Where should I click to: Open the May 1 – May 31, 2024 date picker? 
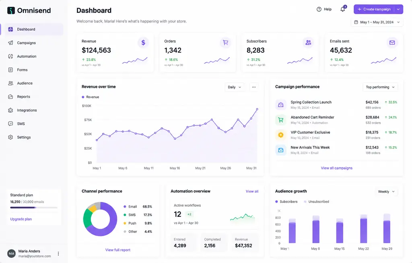[x=377, y=22]
